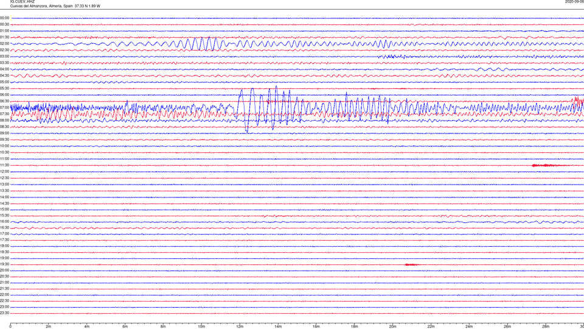Select the 22:00 trace time label
Screen dimensions: 584x329
(x=5, y=295)
